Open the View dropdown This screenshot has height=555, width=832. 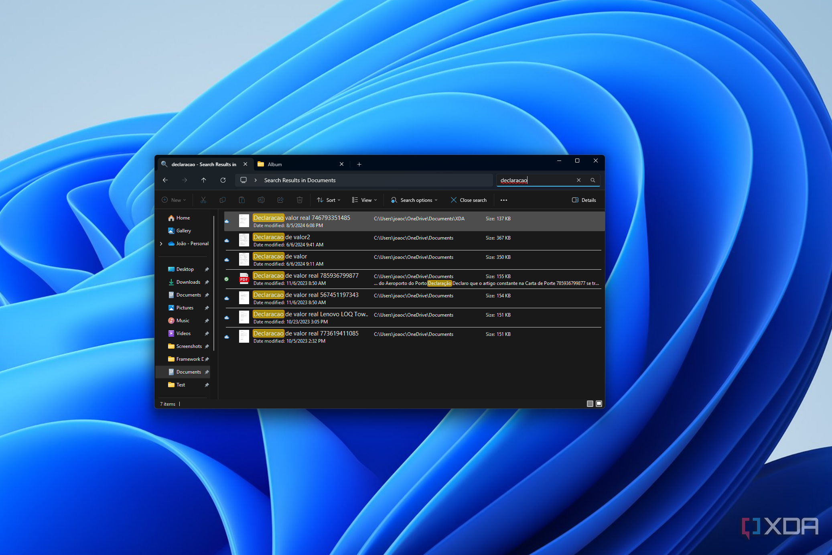tap(364, 200)
